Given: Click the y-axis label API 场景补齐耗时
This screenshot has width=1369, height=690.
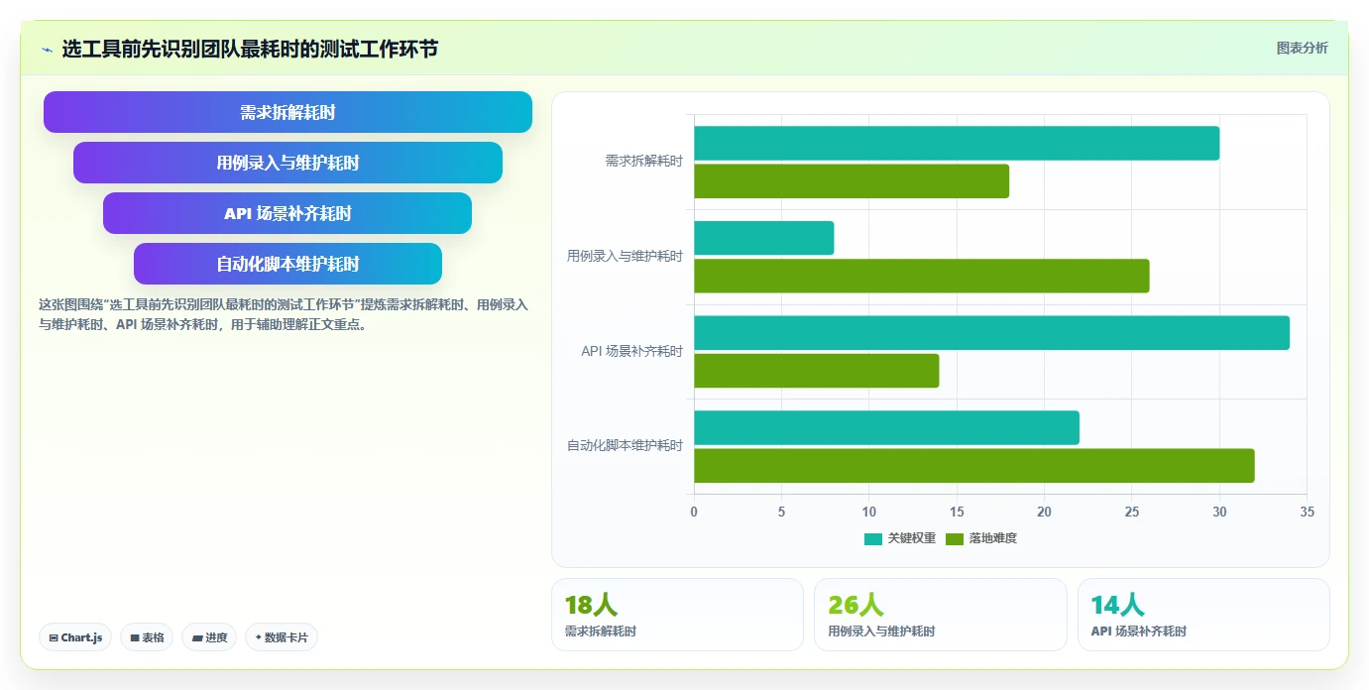Looking at the screenshot, I should (x=632, y=351).
